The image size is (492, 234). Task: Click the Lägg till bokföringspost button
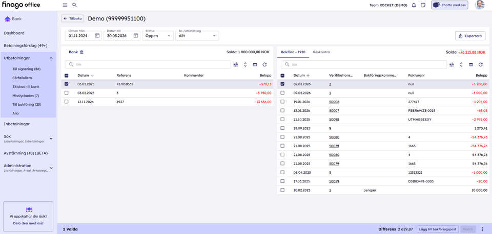(x=437, y=229)
